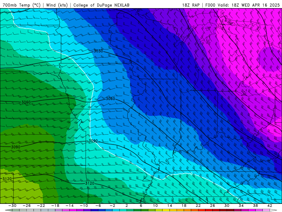
Task: Click the 30 colorbar tick label
Action: point(227,206)
